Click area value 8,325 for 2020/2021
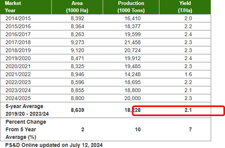The image size is (225, 148). [x=77, y=66]
